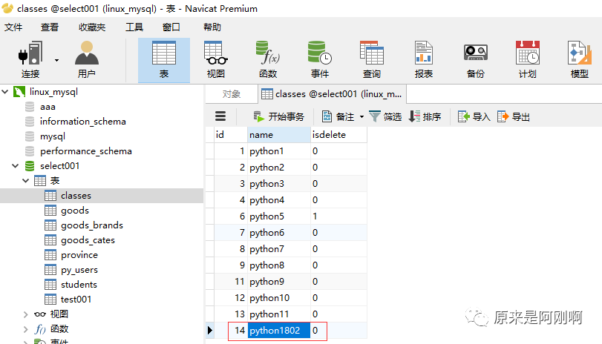The image size is (602, 344).
Task: Expand the 视图 views node
Action: (26, 314)
